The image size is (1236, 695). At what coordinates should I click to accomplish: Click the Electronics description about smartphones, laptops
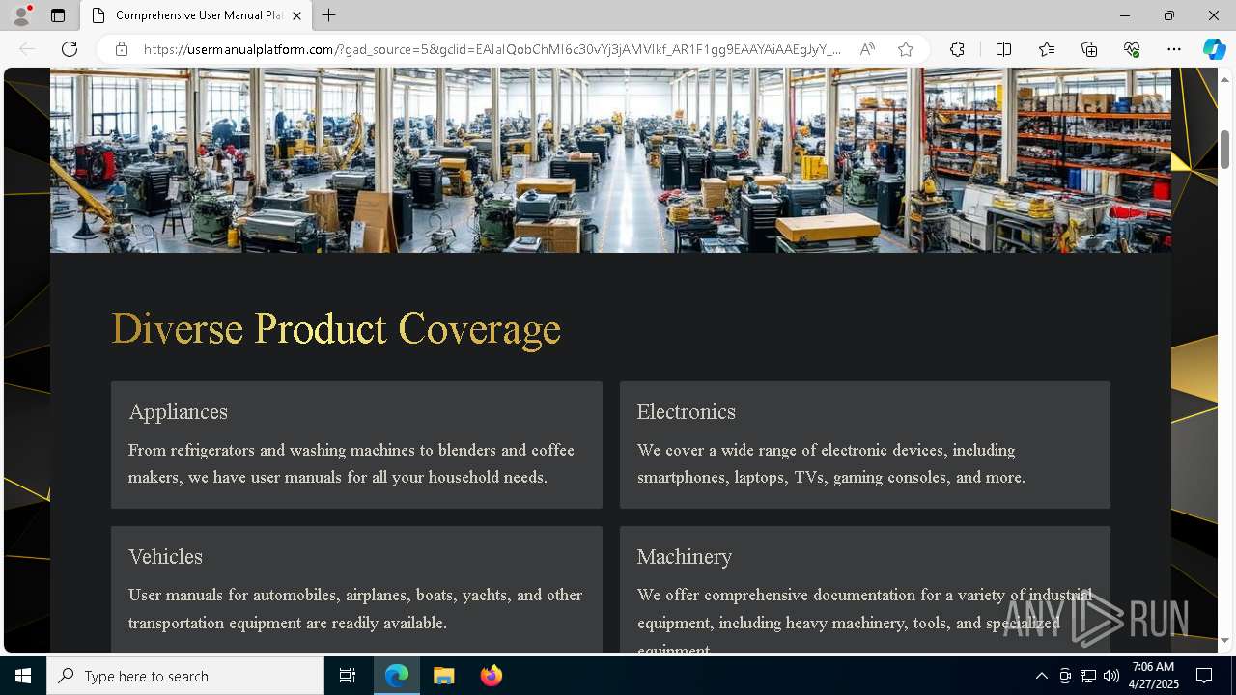(830, 463)
